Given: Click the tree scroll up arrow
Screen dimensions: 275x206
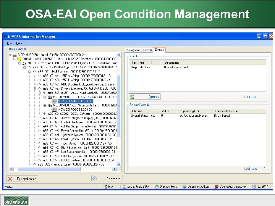Looking at the screenshot, I should (118, 55).
